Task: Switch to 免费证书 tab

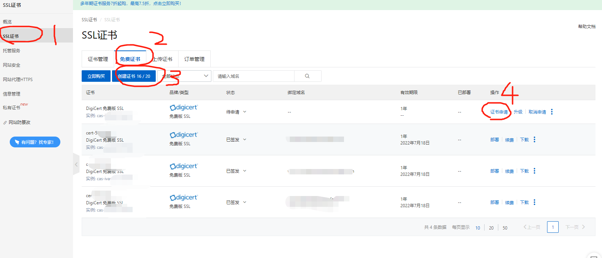Action: pyautogui.click(x=130, y=59)
